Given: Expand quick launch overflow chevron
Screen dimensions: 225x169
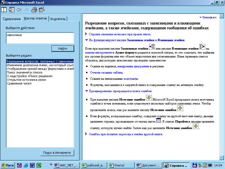Looking at the screenshot, I should 51,164.
